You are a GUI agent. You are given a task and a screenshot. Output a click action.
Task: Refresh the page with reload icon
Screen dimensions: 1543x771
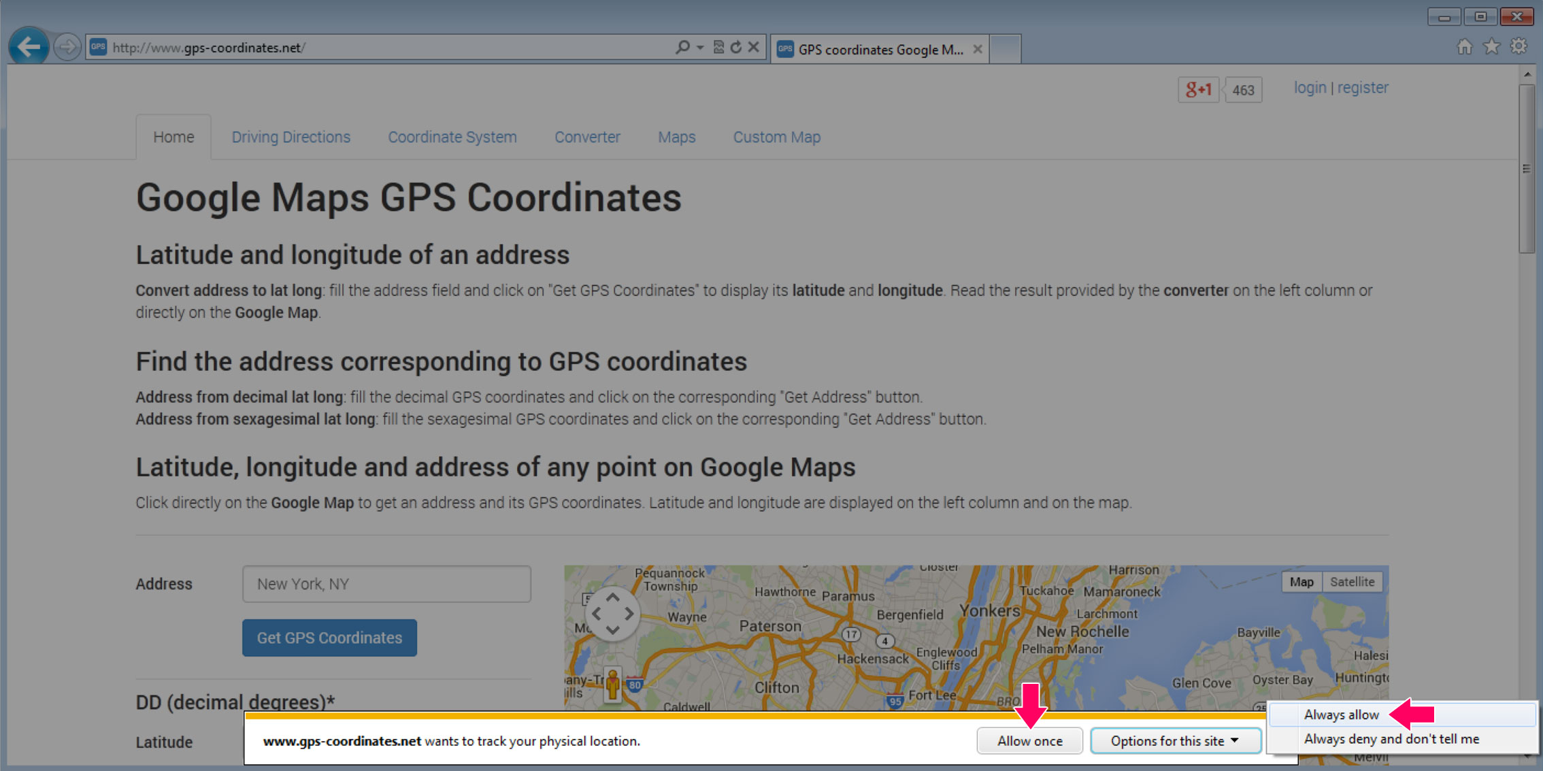point(736,47)
